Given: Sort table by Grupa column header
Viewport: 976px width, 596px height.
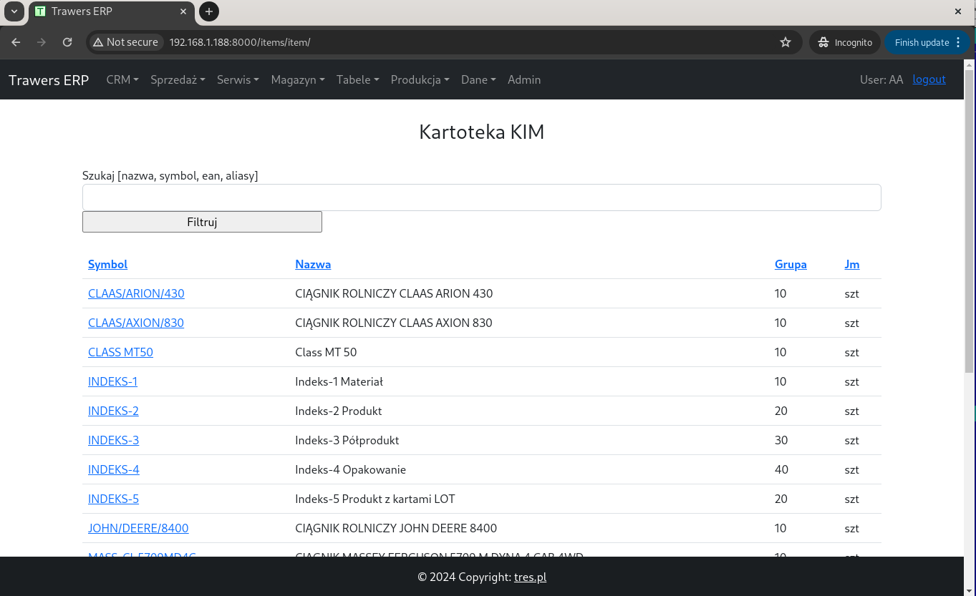Looking at the screenshot, I should tap(791, 264).
